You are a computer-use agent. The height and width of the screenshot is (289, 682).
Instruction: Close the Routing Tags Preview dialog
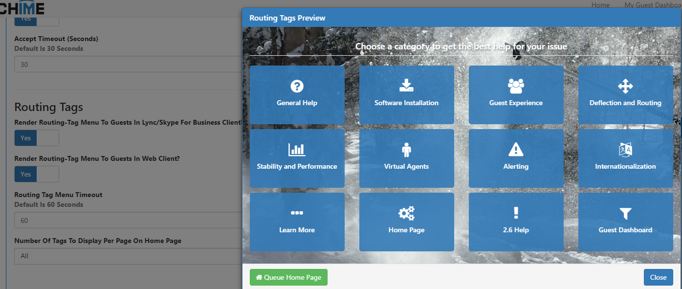[658, 277]
